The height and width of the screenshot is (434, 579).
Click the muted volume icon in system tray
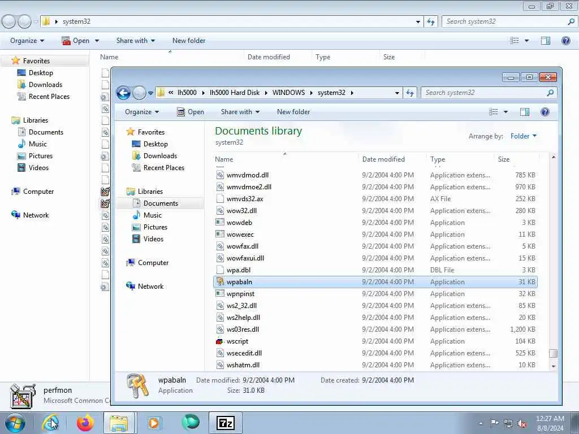tap(522, 423)
